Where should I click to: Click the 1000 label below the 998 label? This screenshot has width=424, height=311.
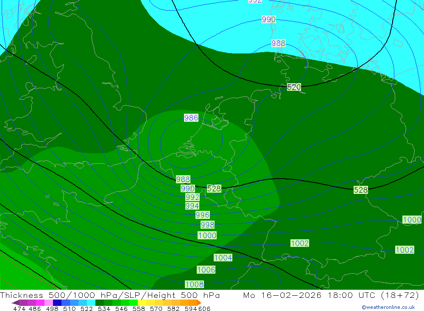click(207, 235)
